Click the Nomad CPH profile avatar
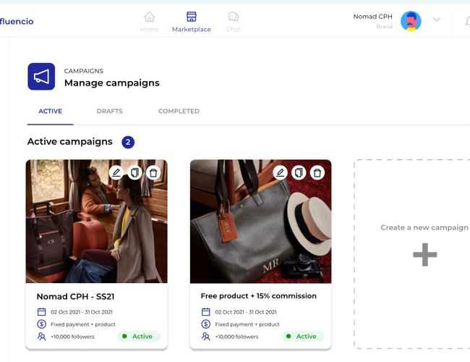 pyautogui.click(x=411, y=21)
